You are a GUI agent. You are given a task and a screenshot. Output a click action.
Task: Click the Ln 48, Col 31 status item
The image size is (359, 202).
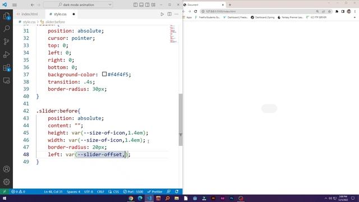(x=53, y=191)
